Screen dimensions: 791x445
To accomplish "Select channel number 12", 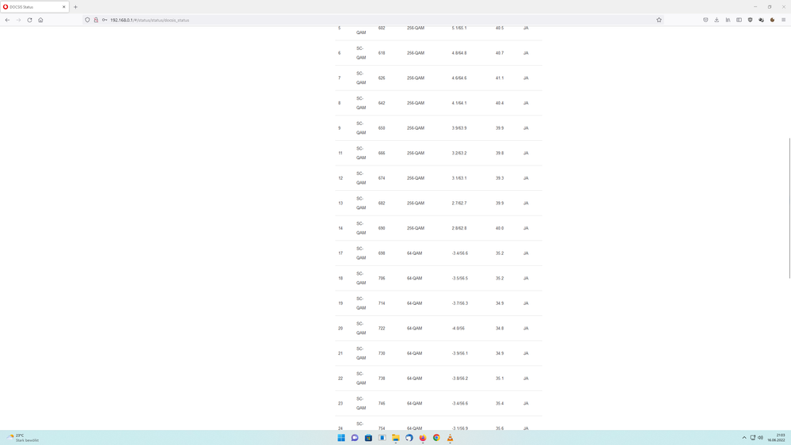I will click(x=340, y=178).
